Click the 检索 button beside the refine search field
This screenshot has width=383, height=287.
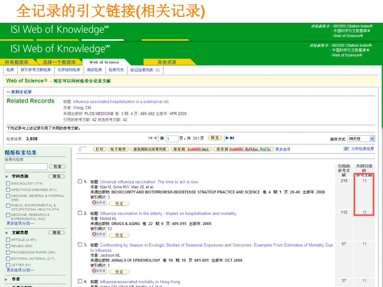click(x=57, y=166)
